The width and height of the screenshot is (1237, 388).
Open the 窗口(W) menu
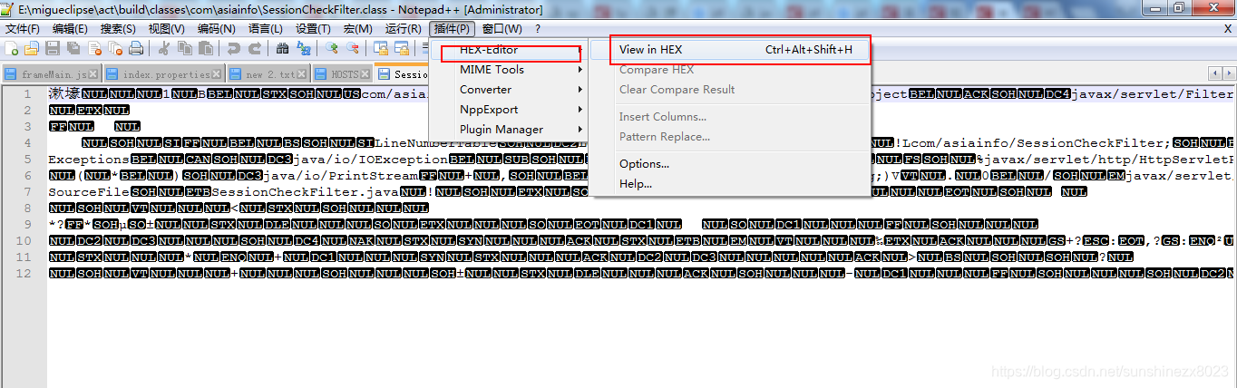pyautogui.click(x=502, y=29)
